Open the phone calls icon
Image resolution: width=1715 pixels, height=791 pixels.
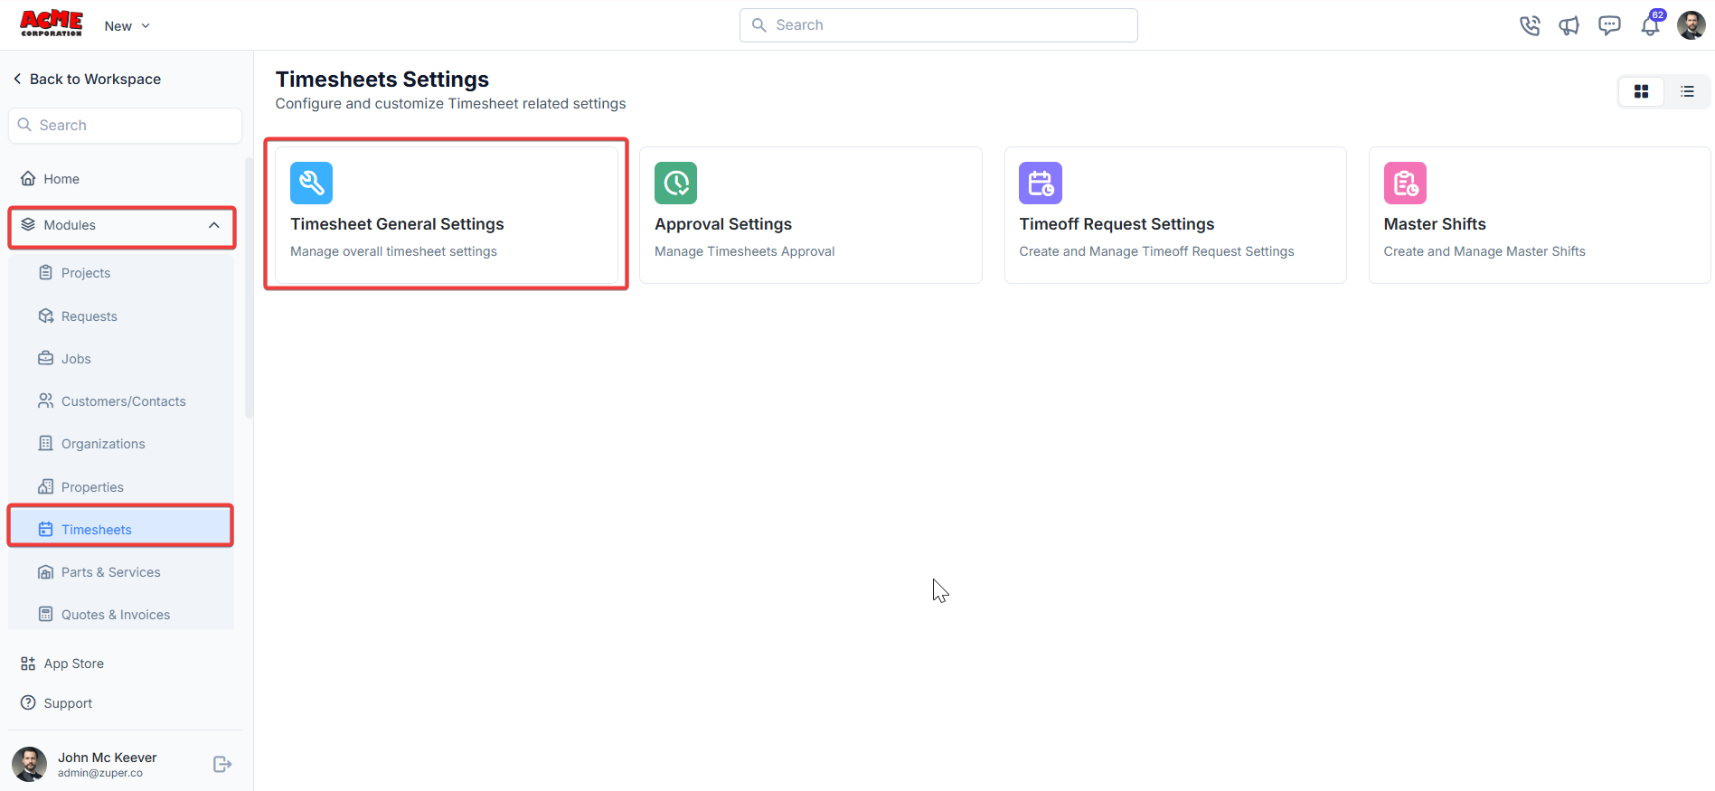[1530, 25]
